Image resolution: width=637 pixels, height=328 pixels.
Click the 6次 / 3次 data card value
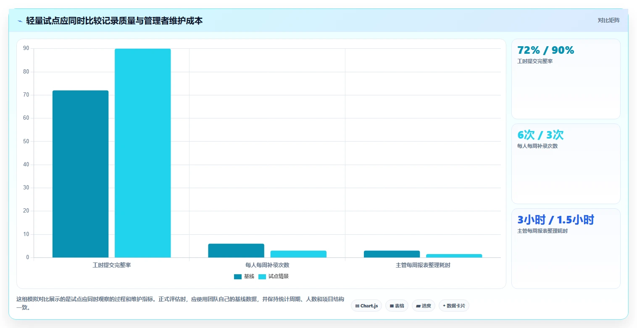pyautogui.click(x=540, y=135)
